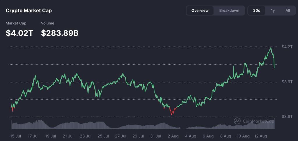The image size is (298, 141).
Task: Select the 2 Aug date label
Action: click(x=173, y=136)
